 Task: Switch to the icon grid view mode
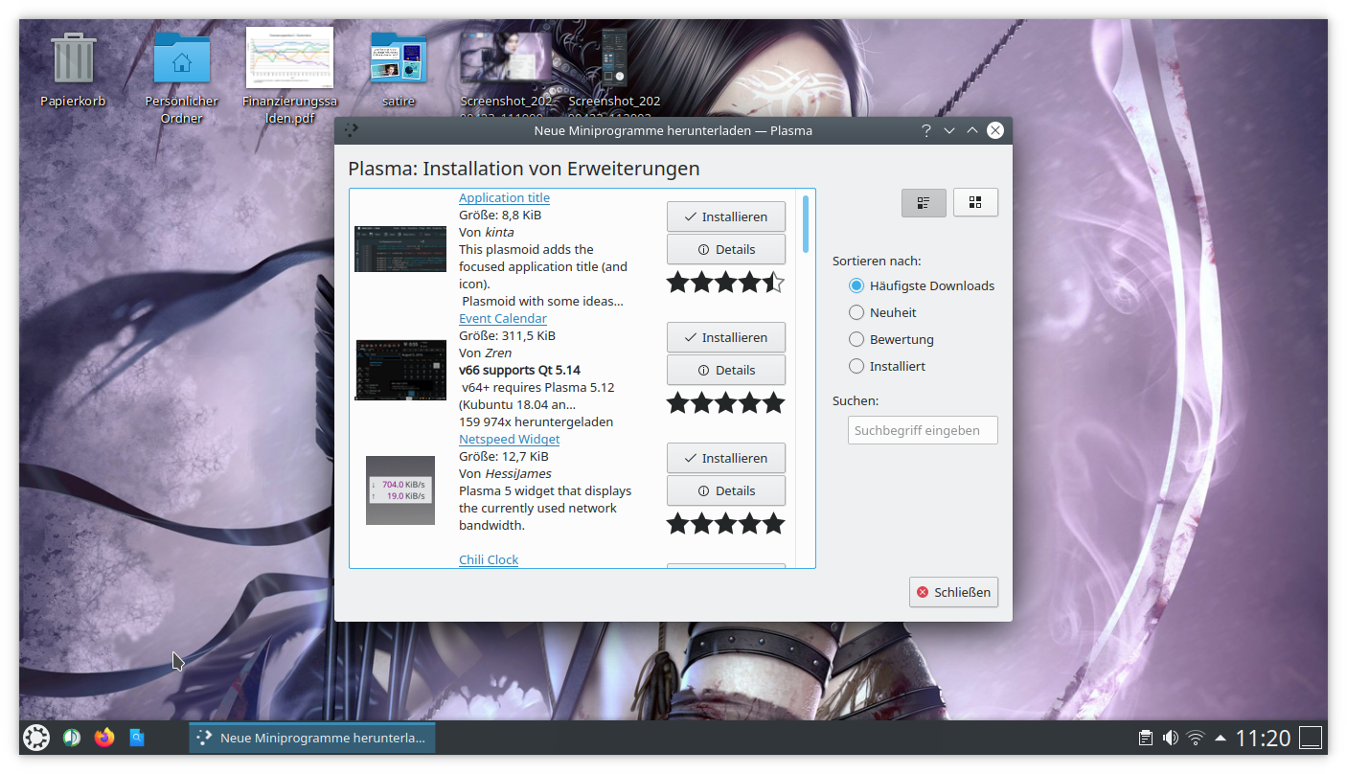pyautogui.click(x=975, y=202)
